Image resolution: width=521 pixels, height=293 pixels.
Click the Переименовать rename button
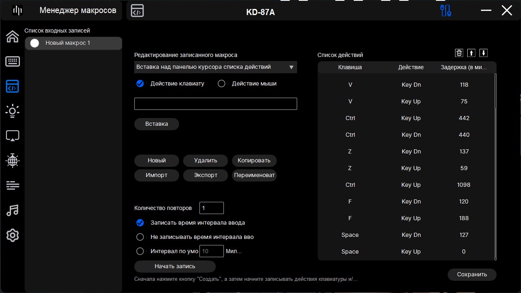pyautogui.click(x=254, y=175)
